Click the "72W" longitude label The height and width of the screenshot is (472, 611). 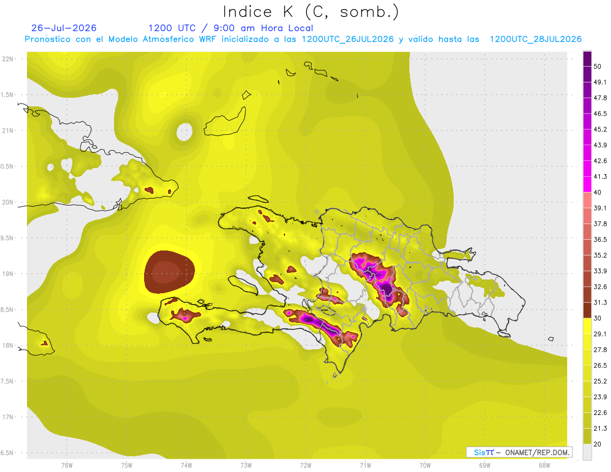click(x=305, y=465)
